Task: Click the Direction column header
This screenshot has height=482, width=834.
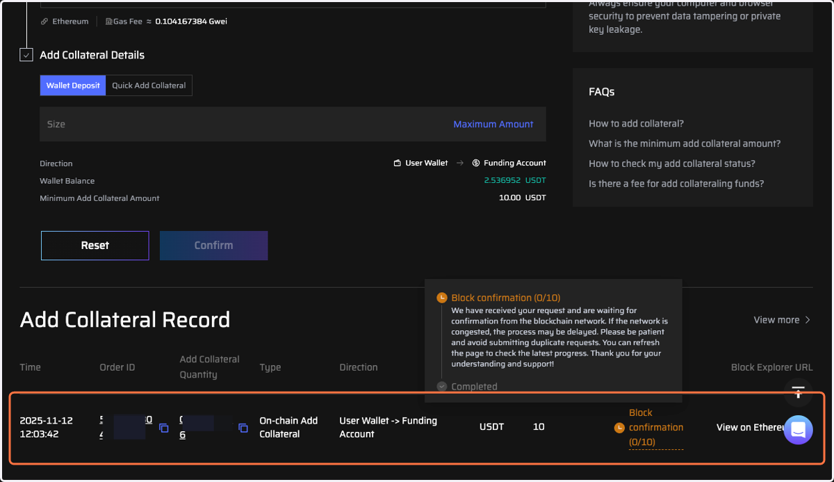Action: pos(359,367)
